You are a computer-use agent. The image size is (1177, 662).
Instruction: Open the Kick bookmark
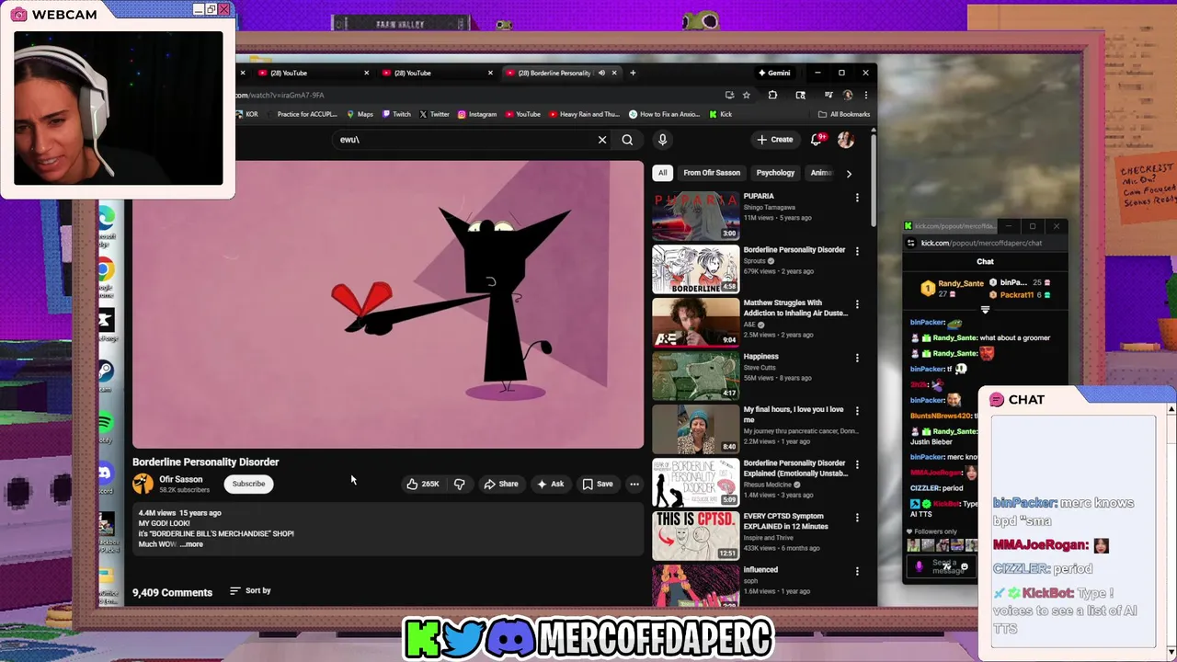point(721,114)
